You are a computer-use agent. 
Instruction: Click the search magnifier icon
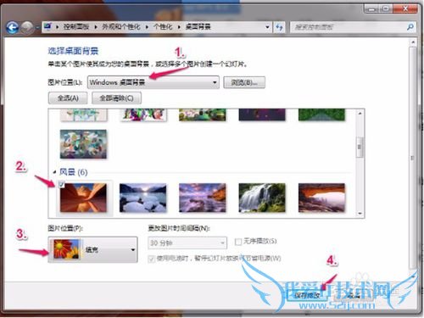point(410,27)
